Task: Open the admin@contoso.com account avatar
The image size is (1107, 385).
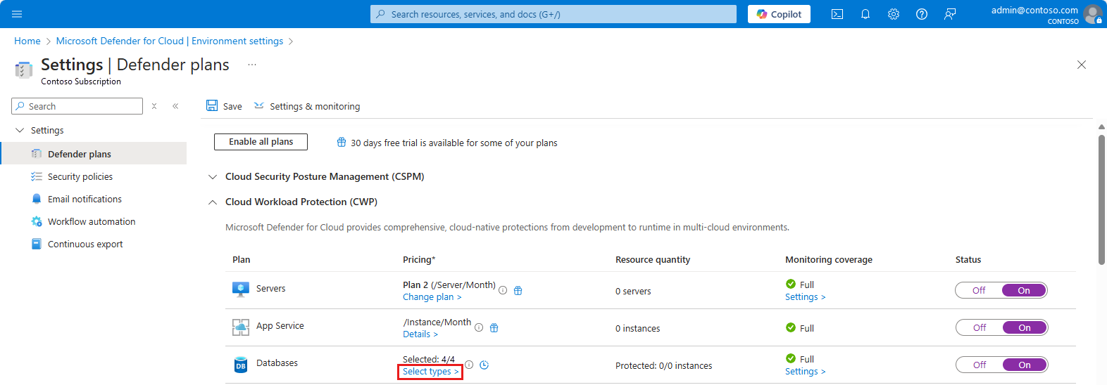Action: tap(1093, 14)
